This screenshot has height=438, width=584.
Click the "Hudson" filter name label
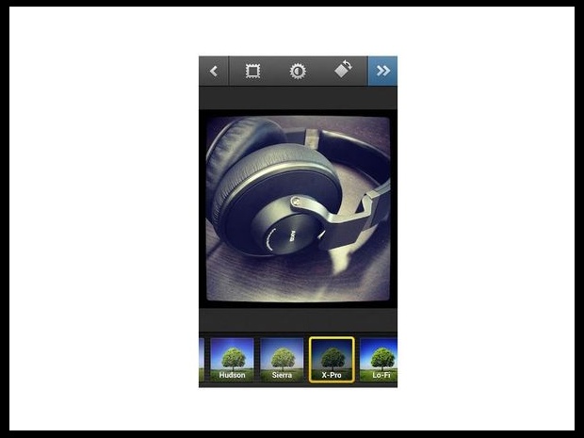232,375
